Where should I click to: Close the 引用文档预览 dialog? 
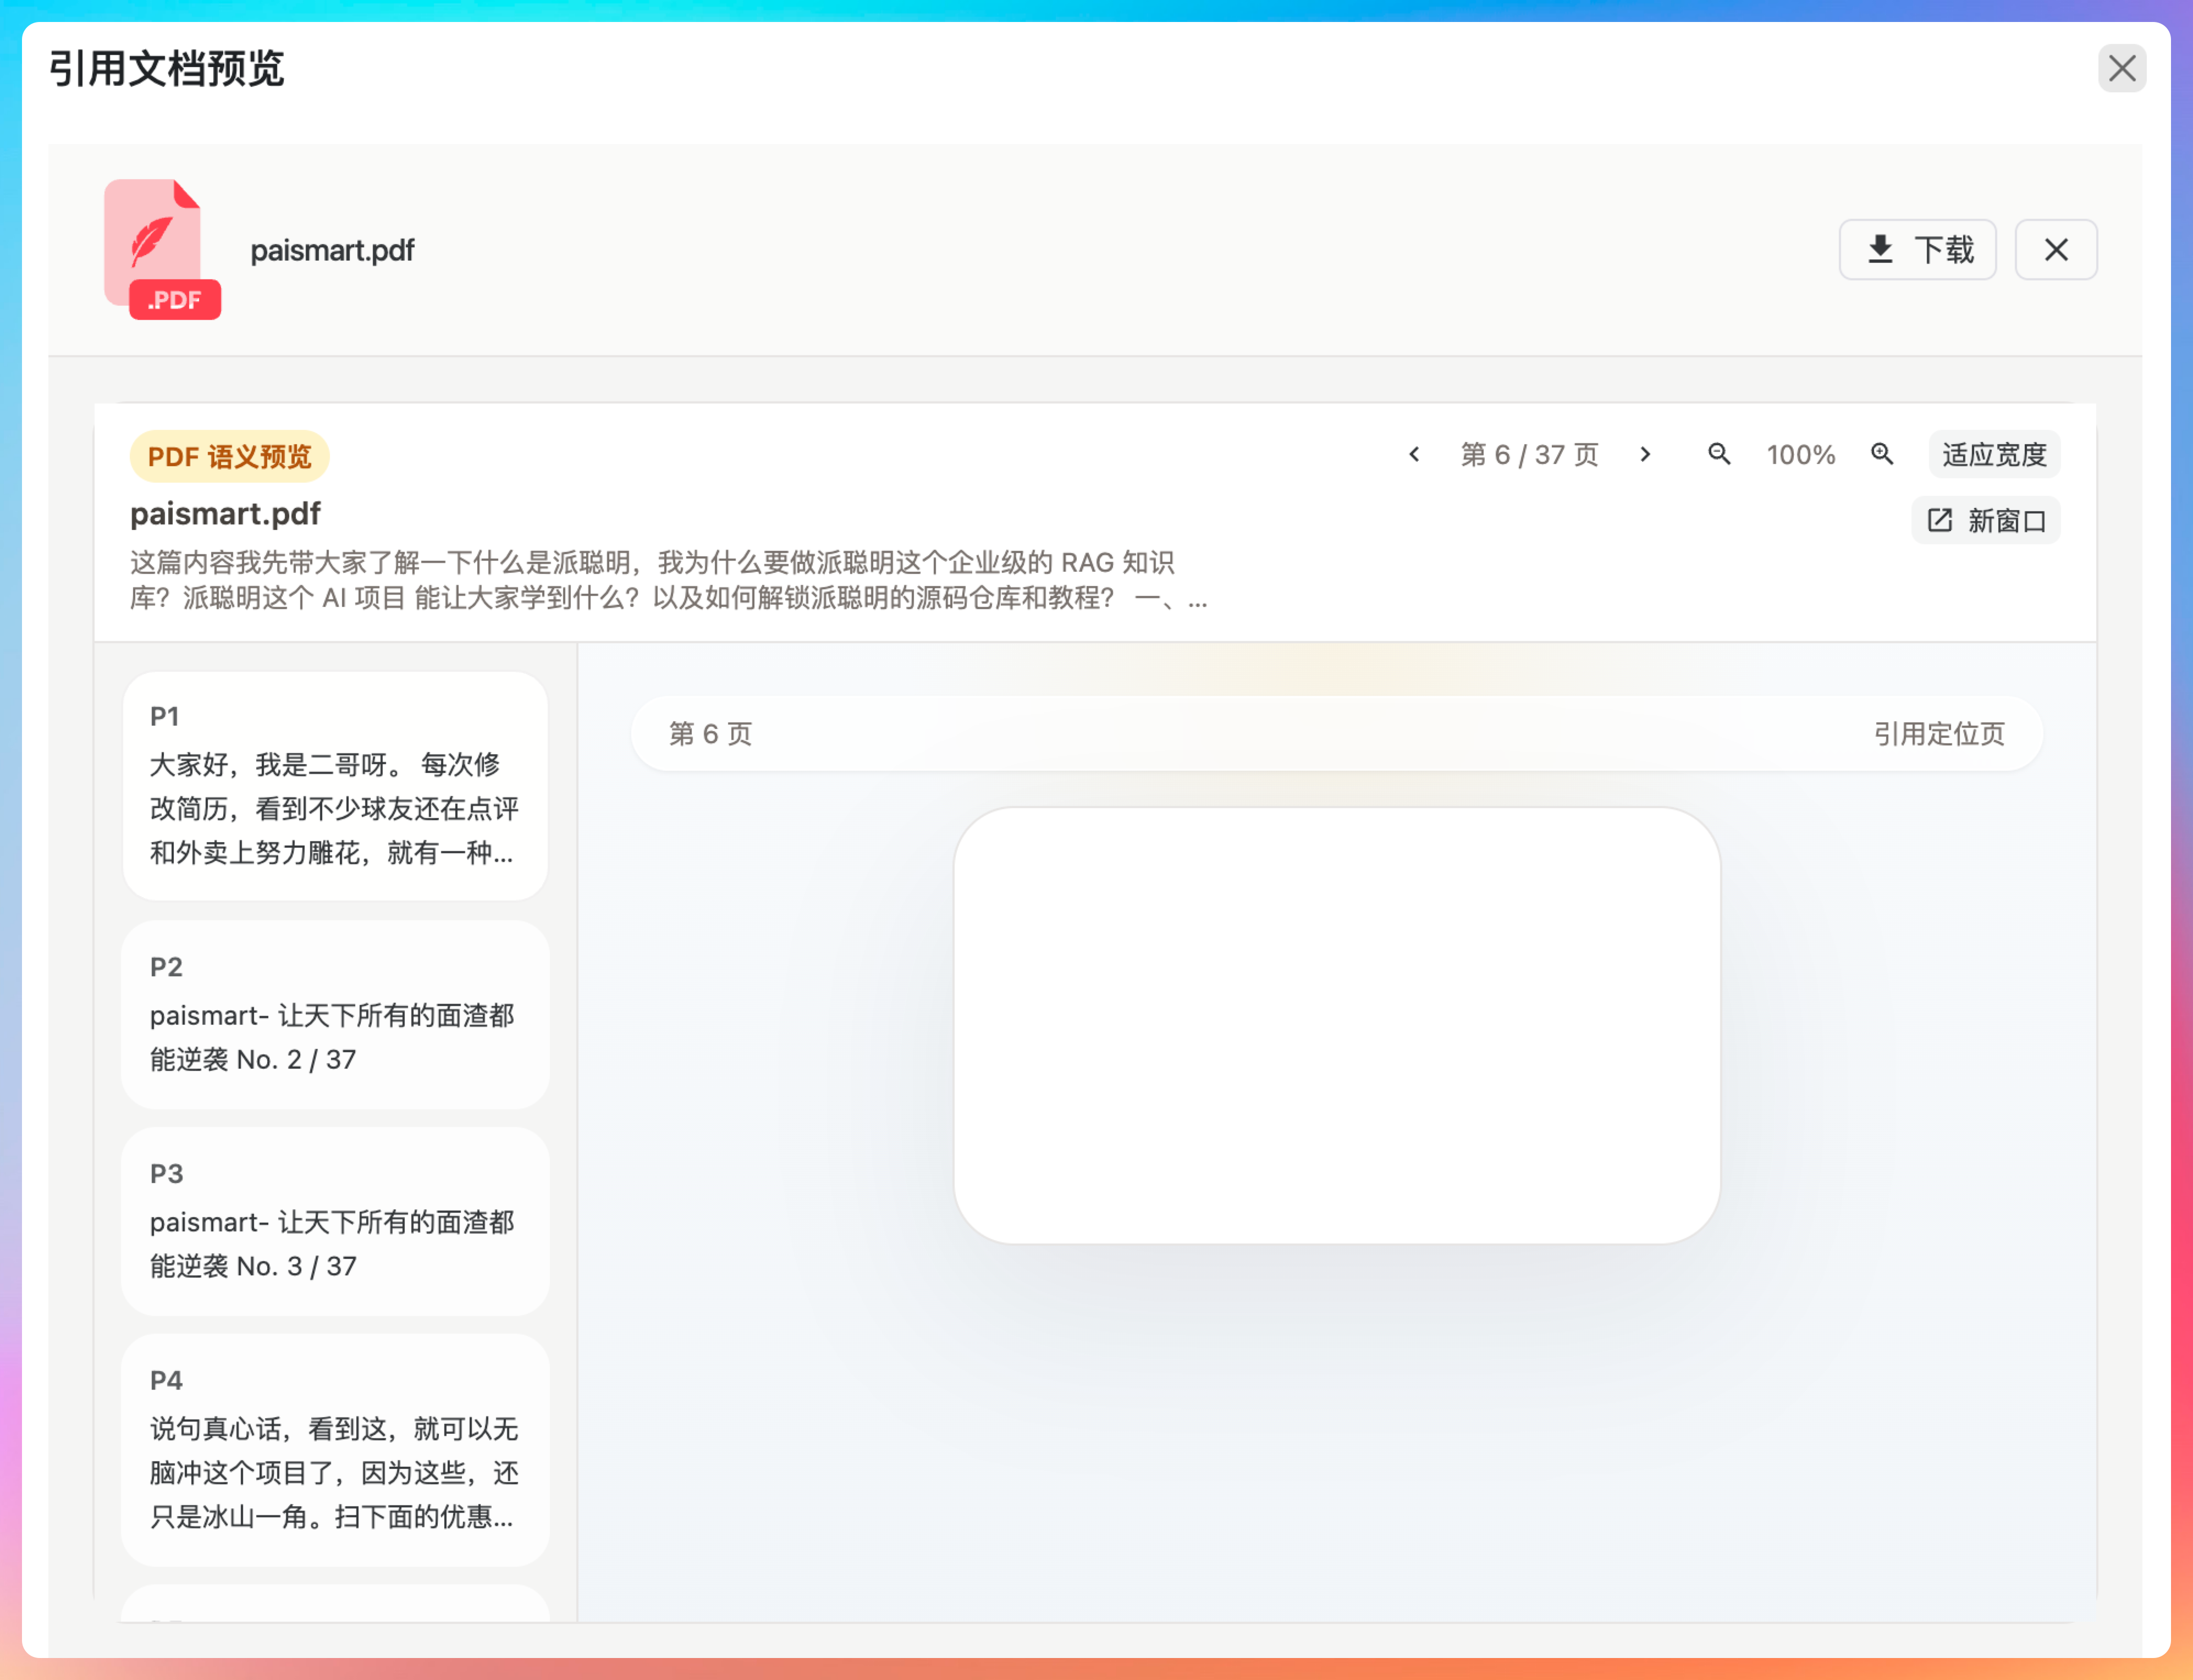[x=2122, y=69]
